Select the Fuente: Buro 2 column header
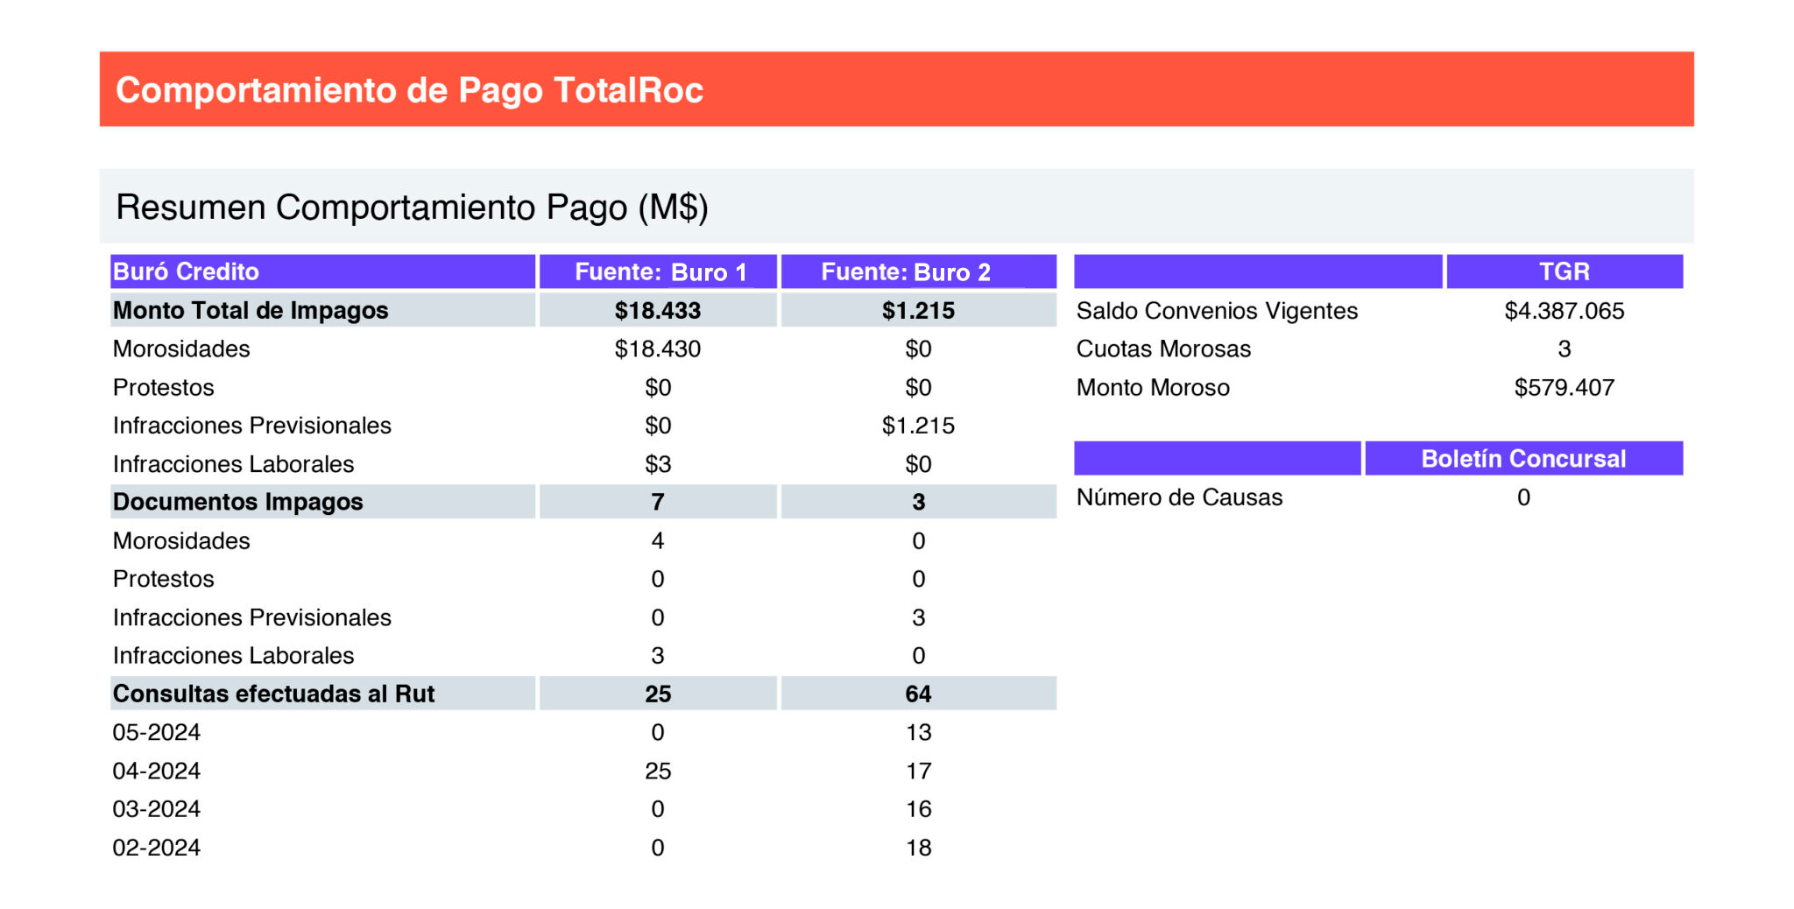The image size is (1794, 909). (918, 271)
